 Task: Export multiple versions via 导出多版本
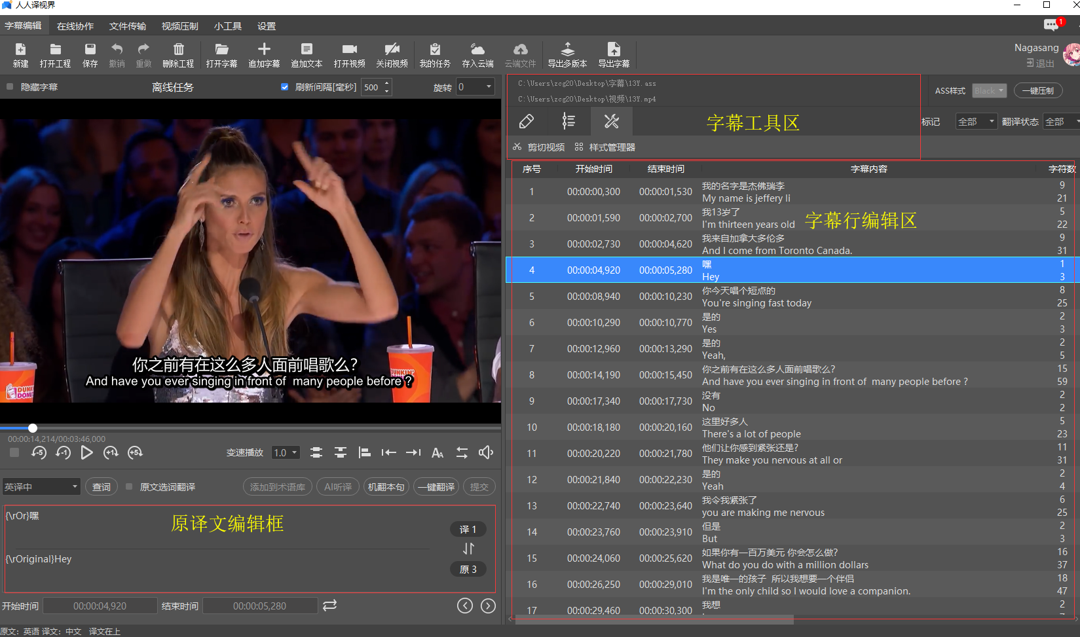pos(567,55)
